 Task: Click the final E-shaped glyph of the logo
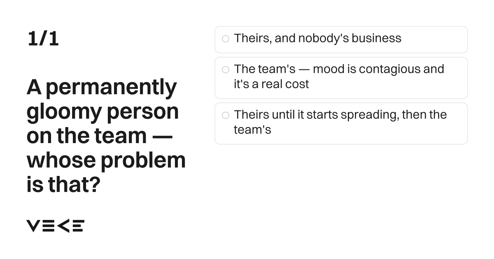[x=78, y=226]
